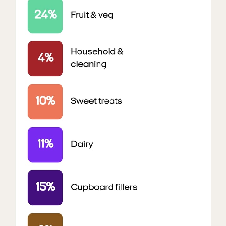Click the partially visible brown tile
The width and height of the screenshot is (226, 226).
pyautogui.click(x=45, y=220)
